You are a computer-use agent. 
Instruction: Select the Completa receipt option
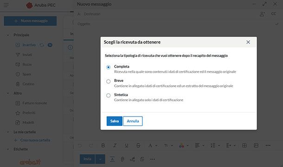point(108,67)
